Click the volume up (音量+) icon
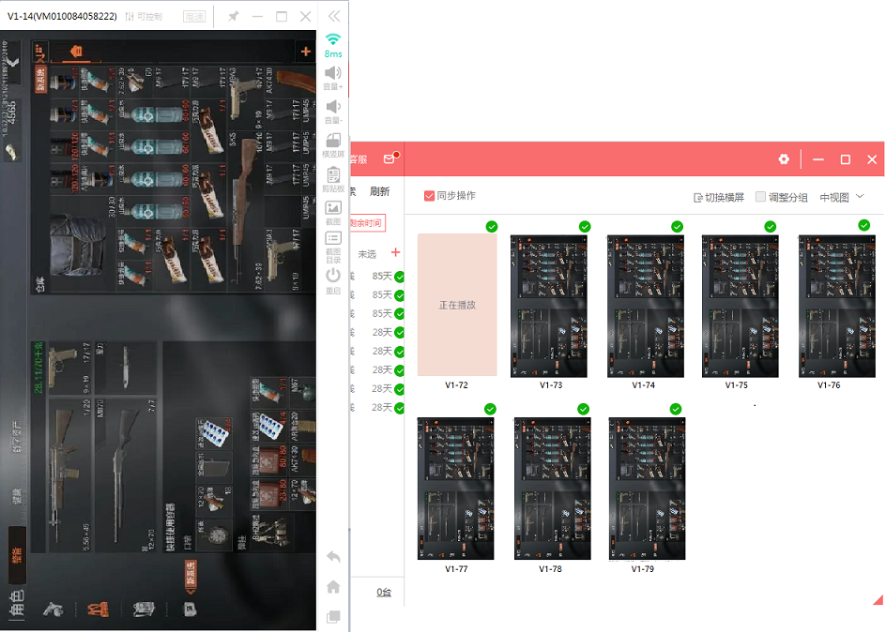 (333, 73)
